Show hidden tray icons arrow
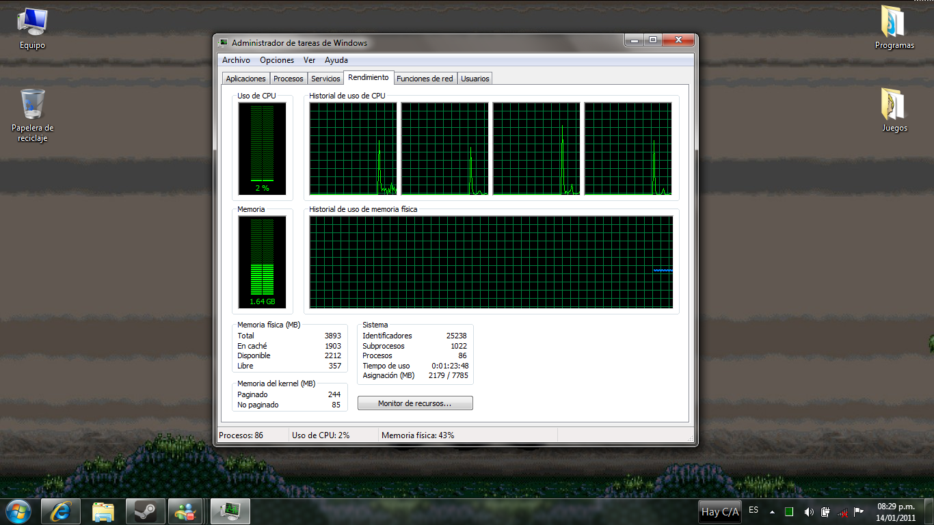 pyautogui.click(x=772, y=511)
